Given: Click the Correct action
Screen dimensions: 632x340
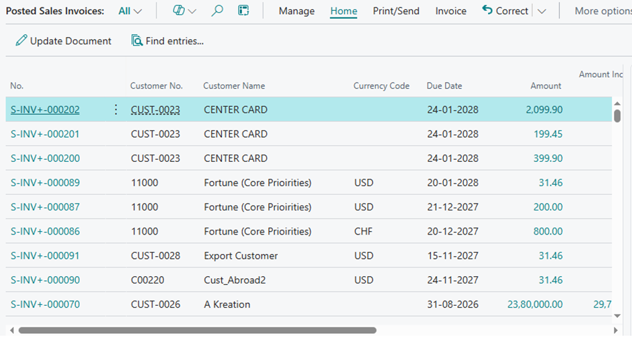Looking at the screenshot, I should 505,11.
